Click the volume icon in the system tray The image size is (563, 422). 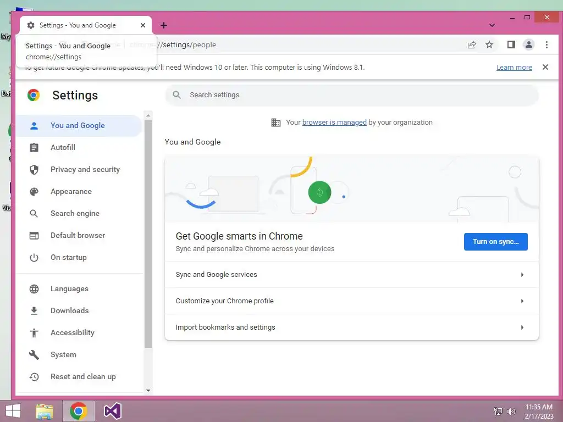[x=511, y=412]
